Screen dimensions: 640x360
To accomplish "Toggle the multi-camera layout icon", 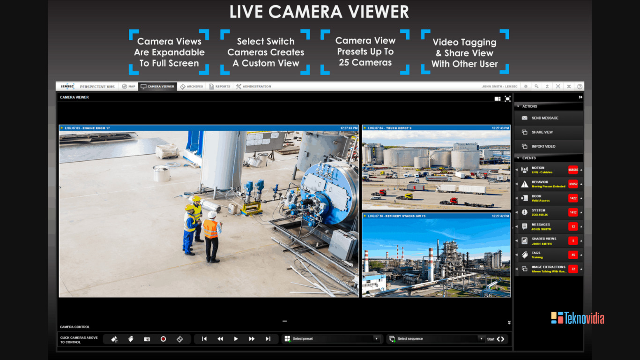I will point(498,99).
